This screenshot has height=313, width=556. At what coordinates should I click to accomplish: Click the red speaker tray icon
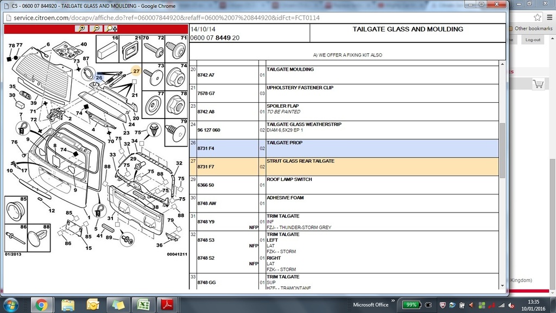[x=471, y=305]
